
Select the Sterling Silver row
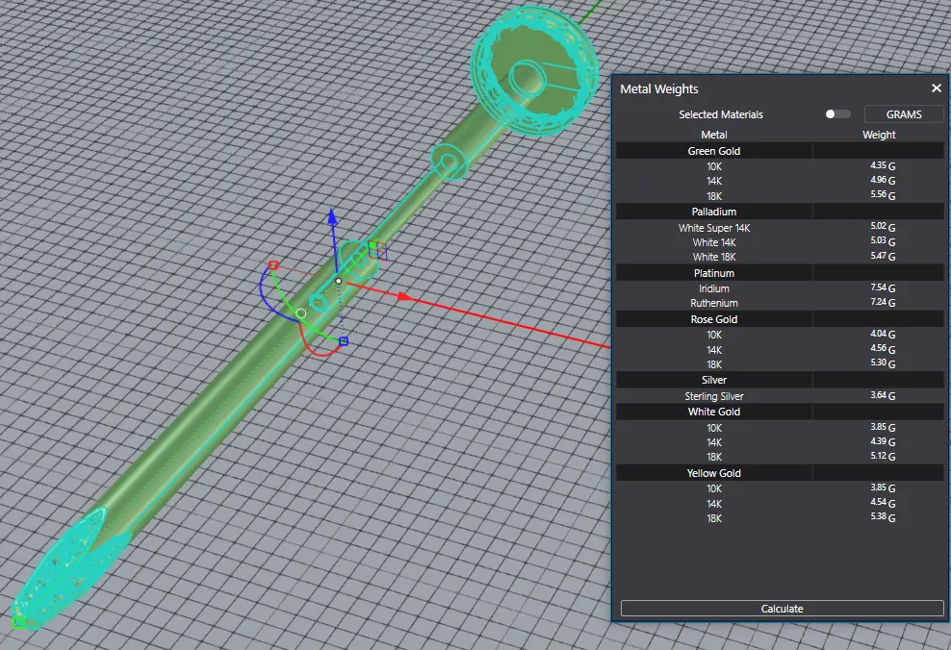714,396
